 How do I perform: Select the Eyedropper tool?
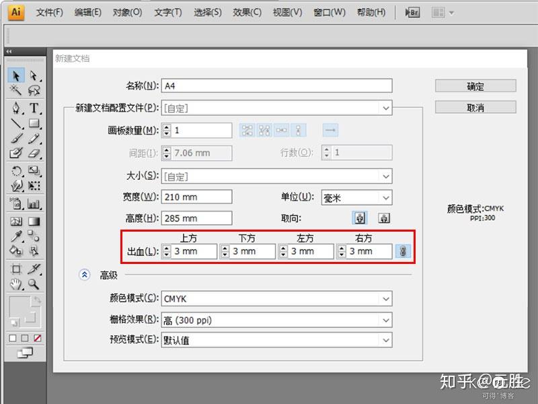click(x=16, y=236)
